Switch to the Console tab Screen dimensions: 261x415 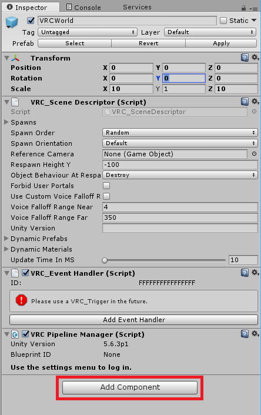(83, 7)
